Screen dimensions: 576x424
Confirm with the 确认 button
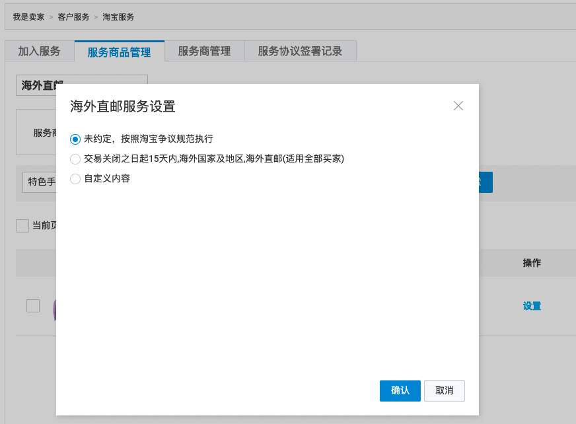point(400,390)
